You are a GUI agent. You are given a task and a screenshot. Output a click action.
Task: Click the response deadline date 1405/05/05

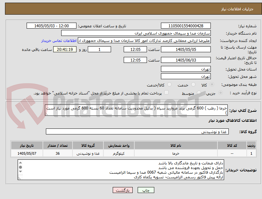[x=186, y=50]
